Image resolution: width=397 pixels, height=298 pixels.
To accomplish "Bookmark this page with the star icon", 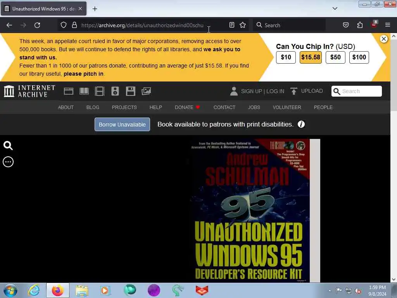I will pyautogui.click(x=243, y=25).
